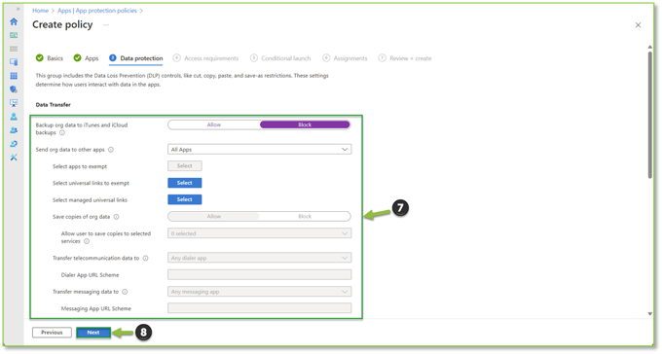Switch to the Apps step tab
The width and height of the screenshot is (662, 354).
tap(86, 58)
